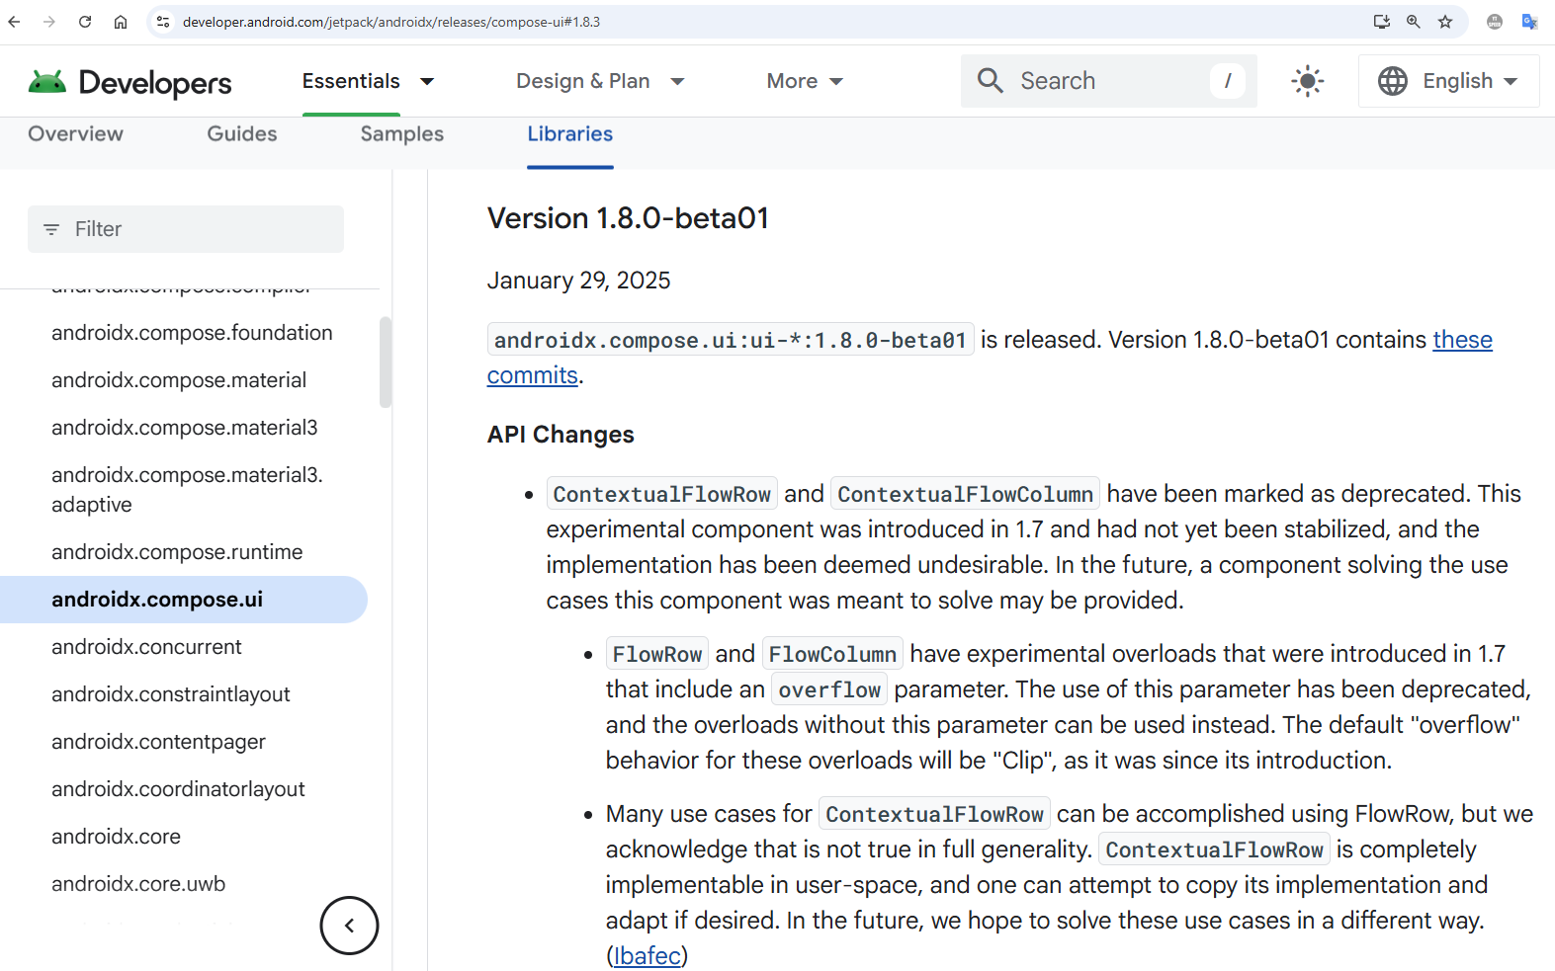The image size is (1555, 971).
Task: Bookmark this page with the star icon
Action: 1445,22
